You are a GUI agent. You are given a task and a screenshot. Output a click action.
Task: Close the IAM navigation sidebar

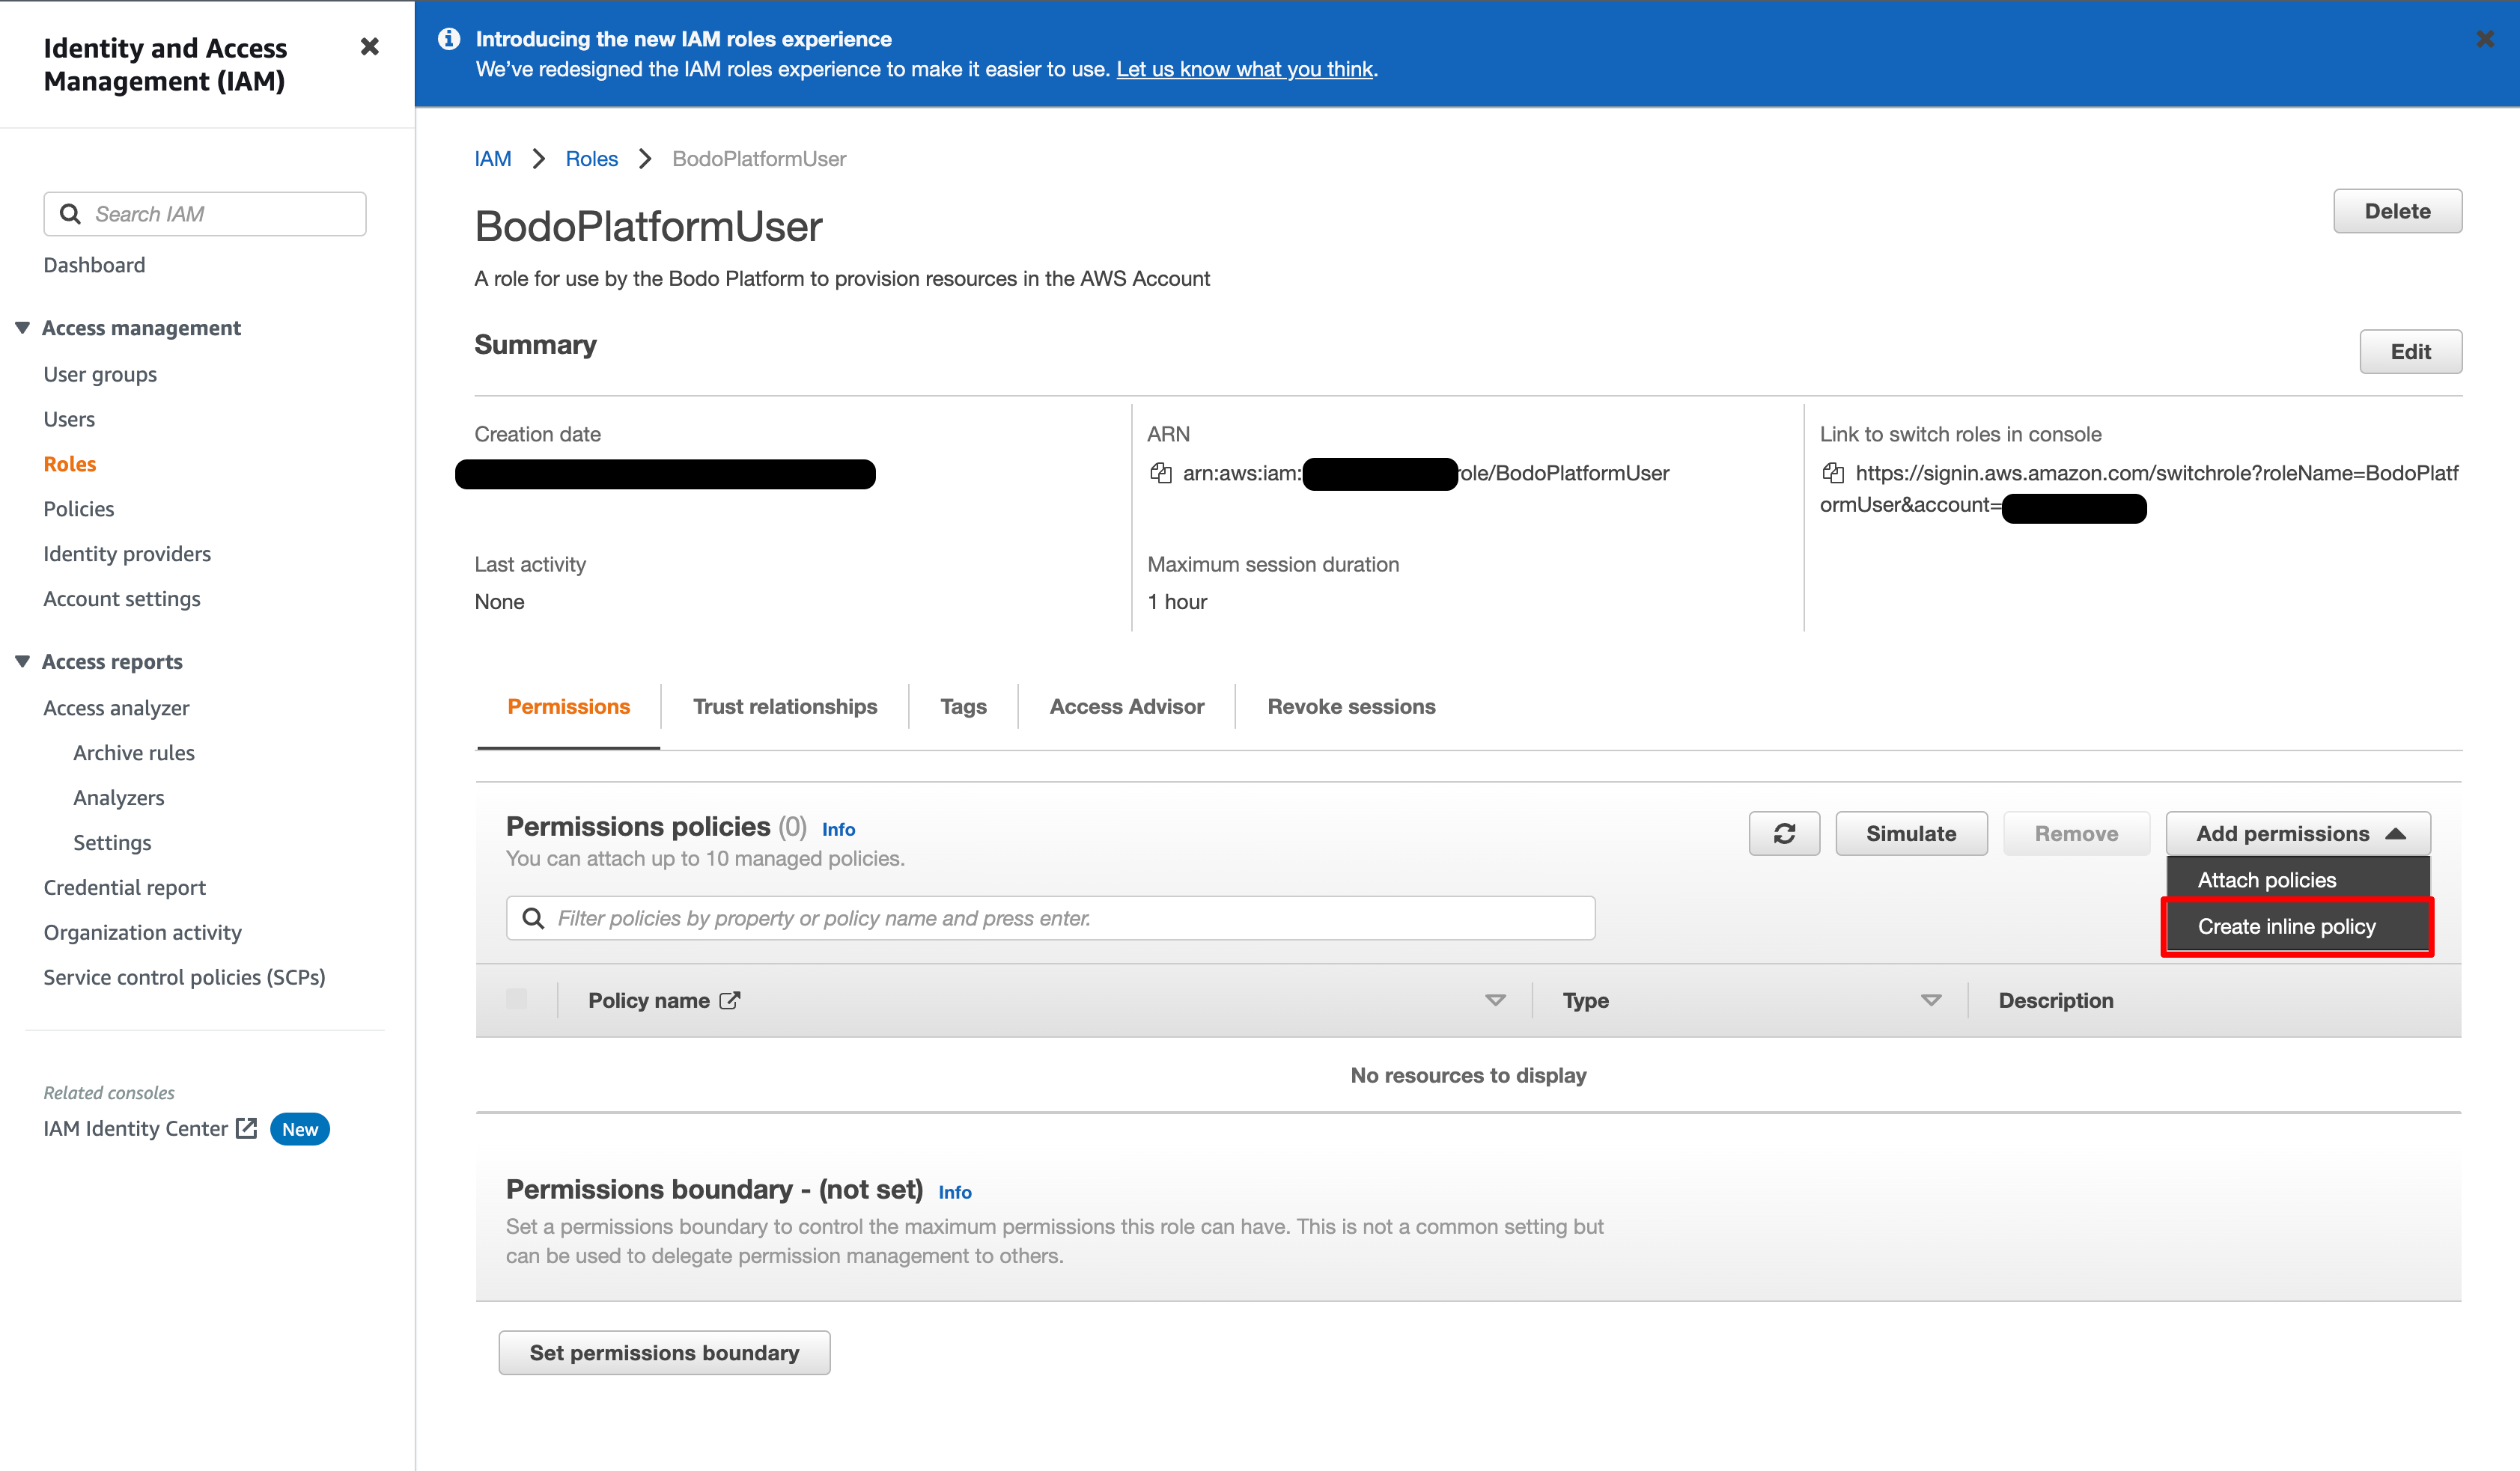click(x=369, y=47)
